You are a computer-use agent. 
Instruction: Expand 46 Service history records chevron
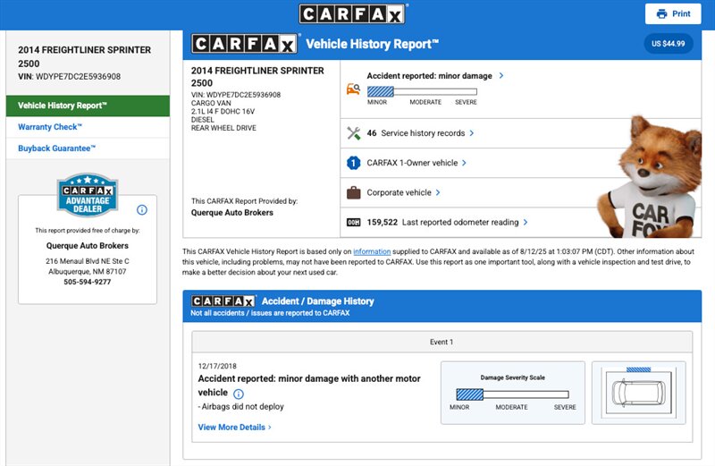pos(472,132)
